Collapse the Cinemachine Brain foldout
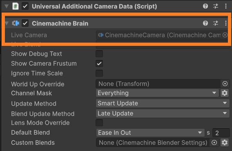The image size is (232, 151). pos(7,23)
